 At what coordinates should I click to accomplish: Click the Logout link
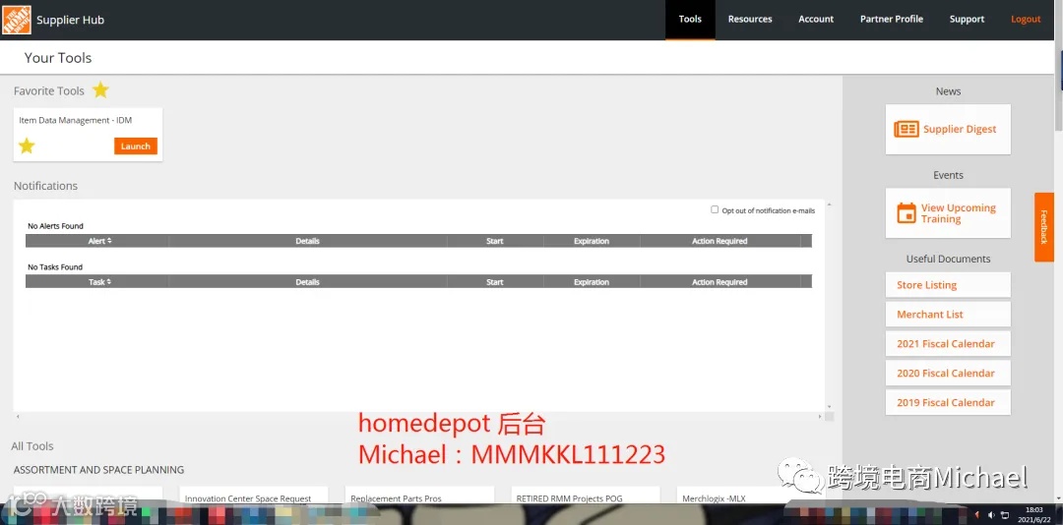point(1026,20)
